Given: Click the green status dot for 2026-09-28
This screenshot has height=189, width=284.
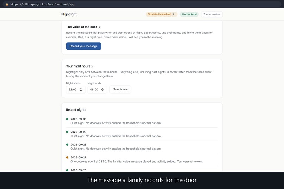Looking at the screenshot, I should click(x=67, y=145).
